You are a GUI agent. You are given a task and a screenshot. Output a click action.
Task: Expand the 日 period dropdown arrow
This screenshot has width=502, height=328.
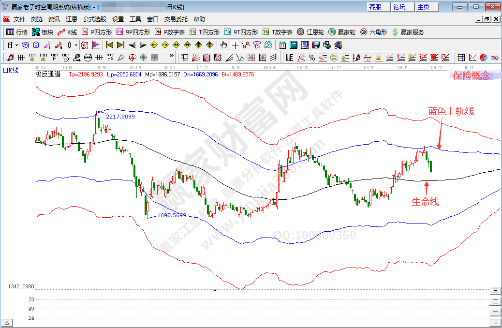click(x=16, y=45)
